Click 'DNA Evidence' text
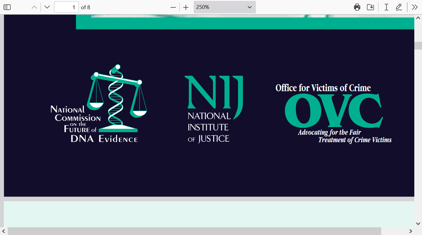 coord(104,139)
